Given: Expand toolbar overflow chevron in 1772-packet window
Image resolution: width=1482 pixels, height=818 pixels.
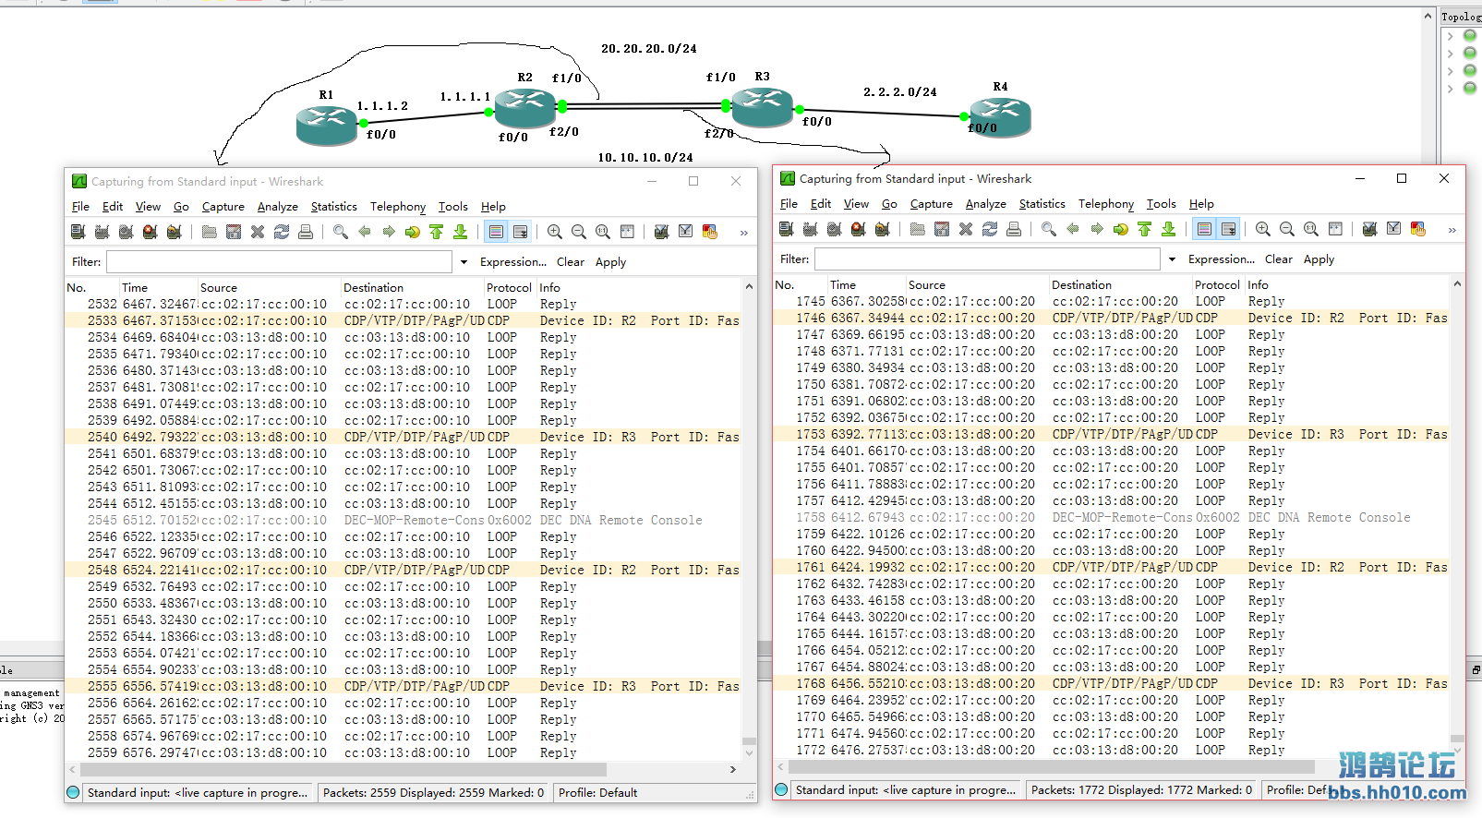Looking at the screenshot, I should click(1452, 230).
